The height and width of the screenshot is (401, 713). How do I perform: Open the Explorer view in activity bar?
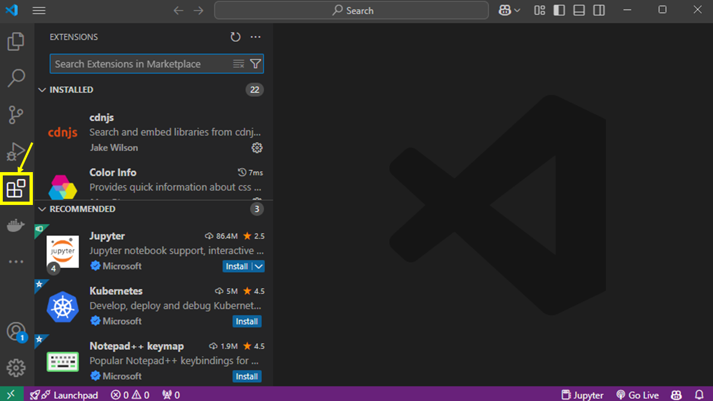[x=16, y=42]
